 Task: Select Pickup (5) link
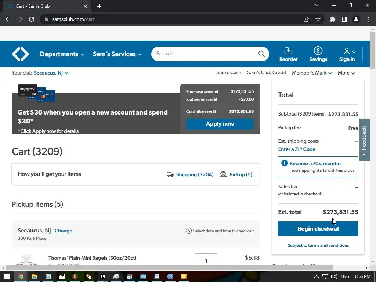pos(241,174)
